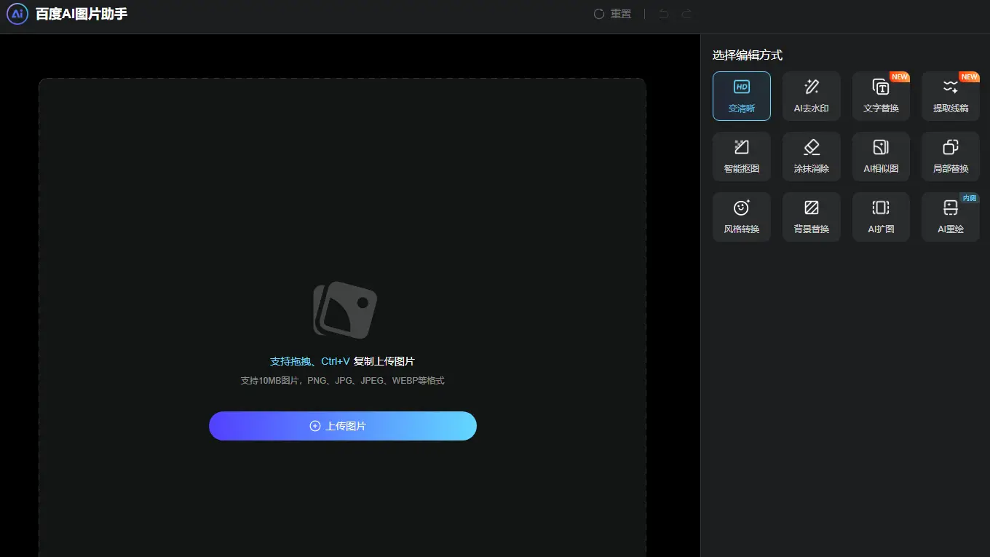Image resolution: width=990 pixels, height=557 pixels.
Task: Click the image placeholder graphic in upload area
Action: pyautogui.click(x=343, y=310)
